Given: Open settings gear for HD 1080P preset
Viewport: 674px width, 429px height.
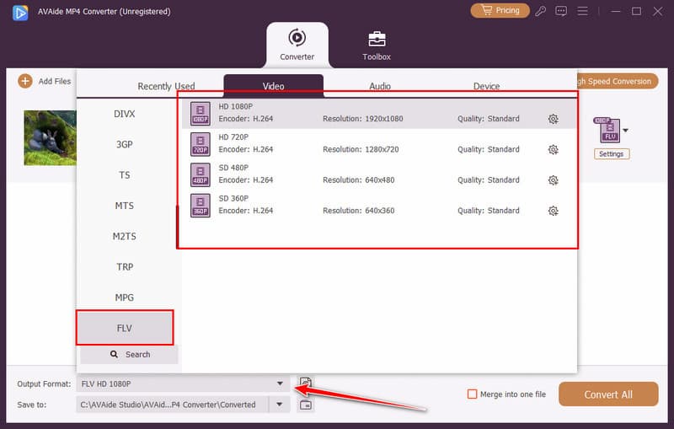Looking at the screenshot, I should pyautogui.click(x=553, y=119).
